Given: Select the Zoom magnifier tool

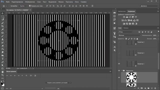Looking at the screenshot, I should [x=2, y=75].
